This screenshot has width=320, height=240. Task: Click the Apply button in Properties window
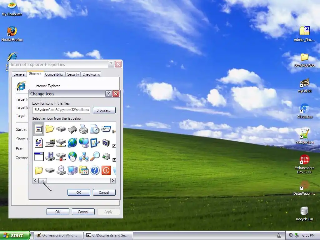108,212
